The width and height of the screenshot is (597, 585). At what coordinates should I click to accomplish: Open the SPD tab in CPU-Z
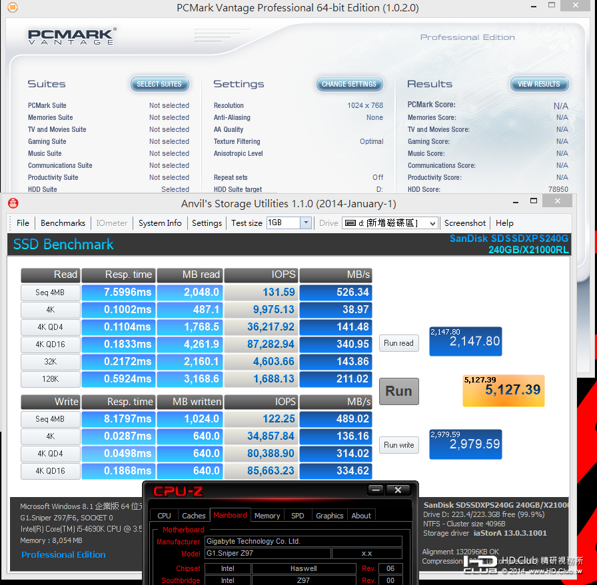tap(298, 516)
